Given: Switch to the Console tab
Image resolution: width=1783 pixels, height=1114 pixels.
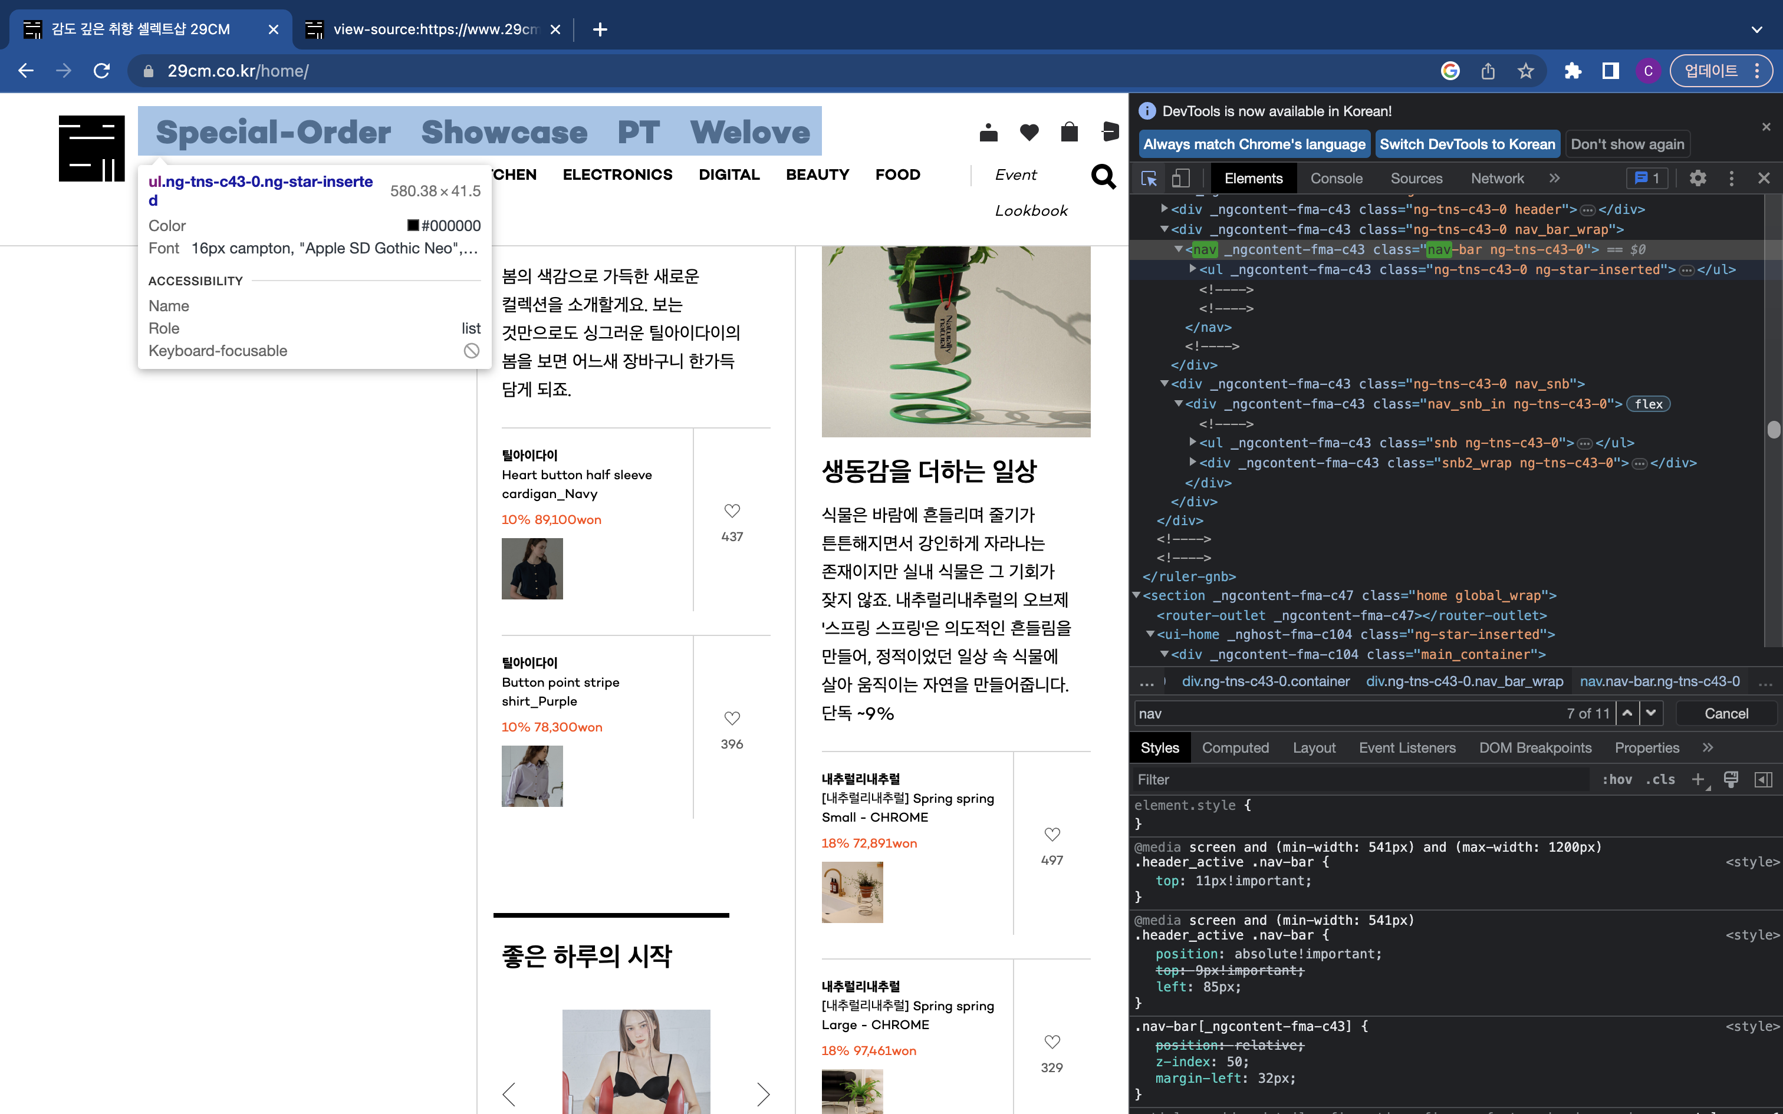Looking at the screenshot, I should 1336,178.
